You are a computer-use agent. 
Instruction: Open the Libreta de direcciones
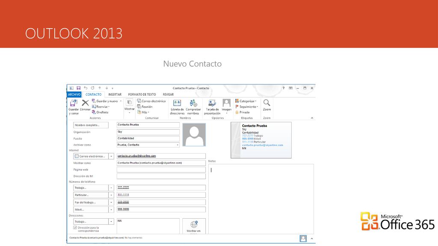pyautogui.click(x=177, y=107)
